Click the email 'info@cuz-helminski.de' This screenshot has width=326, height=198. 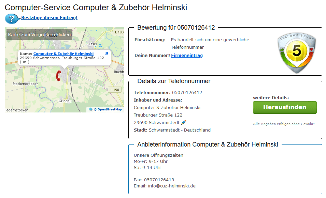point(172,186)
